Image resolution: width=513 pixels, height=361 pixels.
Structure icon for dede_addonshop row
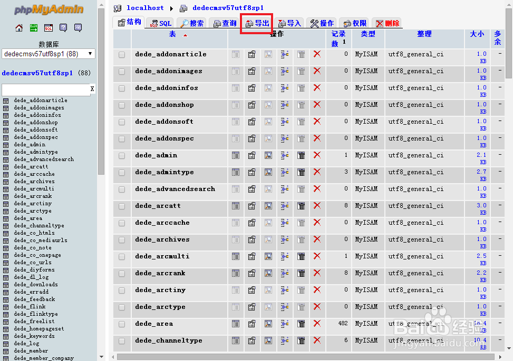click(x=251, y=105)
